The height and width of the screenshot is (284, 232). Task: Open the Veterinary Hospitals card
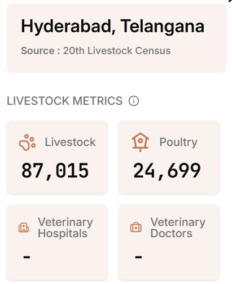point(57,243)
